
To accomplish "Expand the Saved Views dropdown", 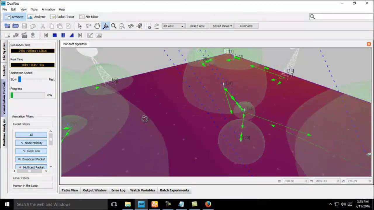I will pyautogui.click(x=222, y=26).
